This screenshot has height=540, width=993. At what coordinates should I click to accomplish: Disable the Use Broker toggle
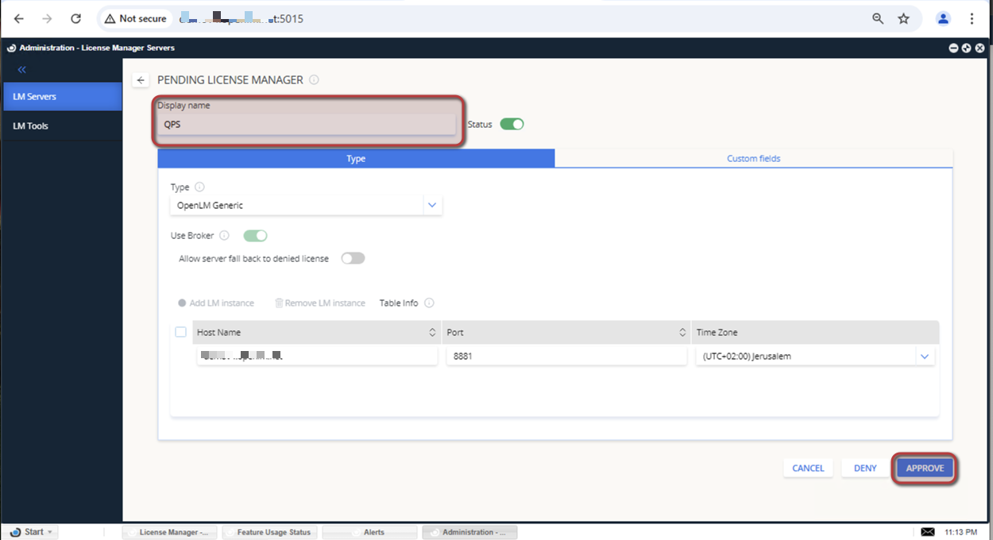coord(255,236)
